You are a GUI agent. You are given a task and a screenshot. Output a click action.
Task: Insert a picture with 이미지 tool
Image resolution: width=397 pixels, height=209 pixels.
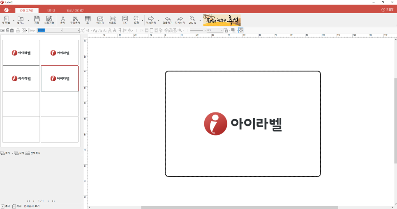(100, 20)
